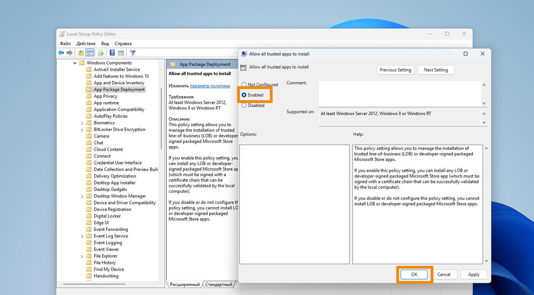Image resolution: width=534 pixels, height=295 pixels.
Task: Click the AutoPlay Policies folder icon
Action: pyautogui.click(x=89, y=116)
